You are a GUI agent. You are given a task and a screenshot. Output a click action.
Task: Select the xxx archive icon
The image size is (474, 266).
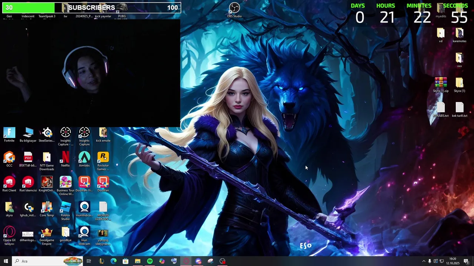click(x=459, y=60)
